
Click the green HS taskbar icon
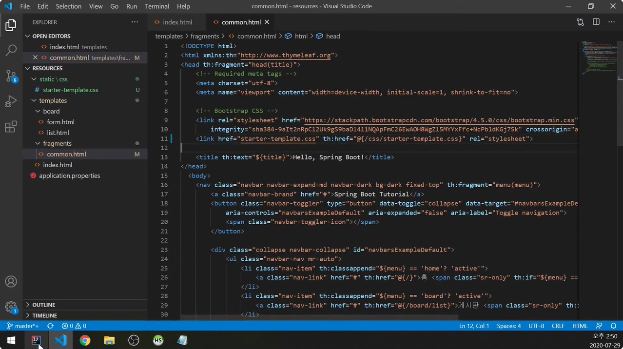pos(158,340)
